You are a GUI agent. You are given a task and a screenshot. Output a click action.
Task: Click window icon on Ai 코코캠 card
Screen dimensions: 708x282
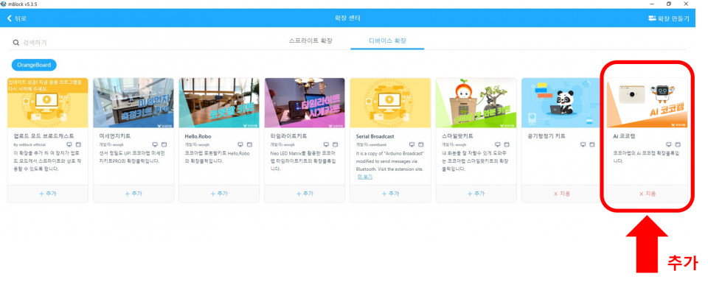coord(678,144)
